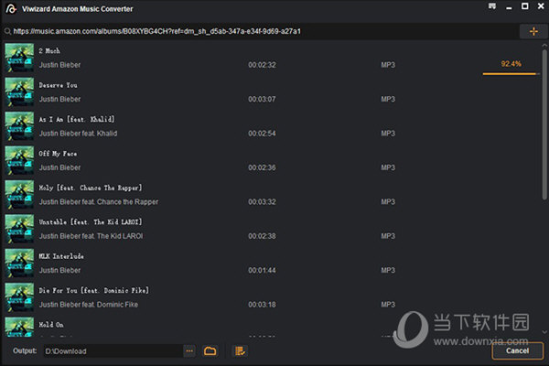Select track title 2 Much
Image resolution: width=549 pixels, height=366 pixels.
49,51
